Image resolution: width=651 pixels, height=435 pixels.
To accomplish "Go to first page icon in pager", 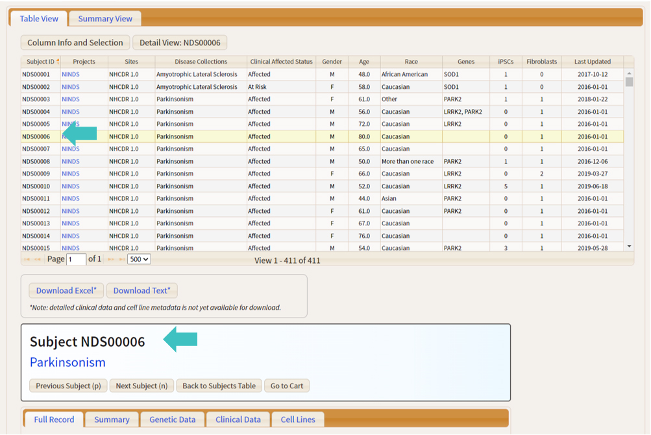I will 27,259.
